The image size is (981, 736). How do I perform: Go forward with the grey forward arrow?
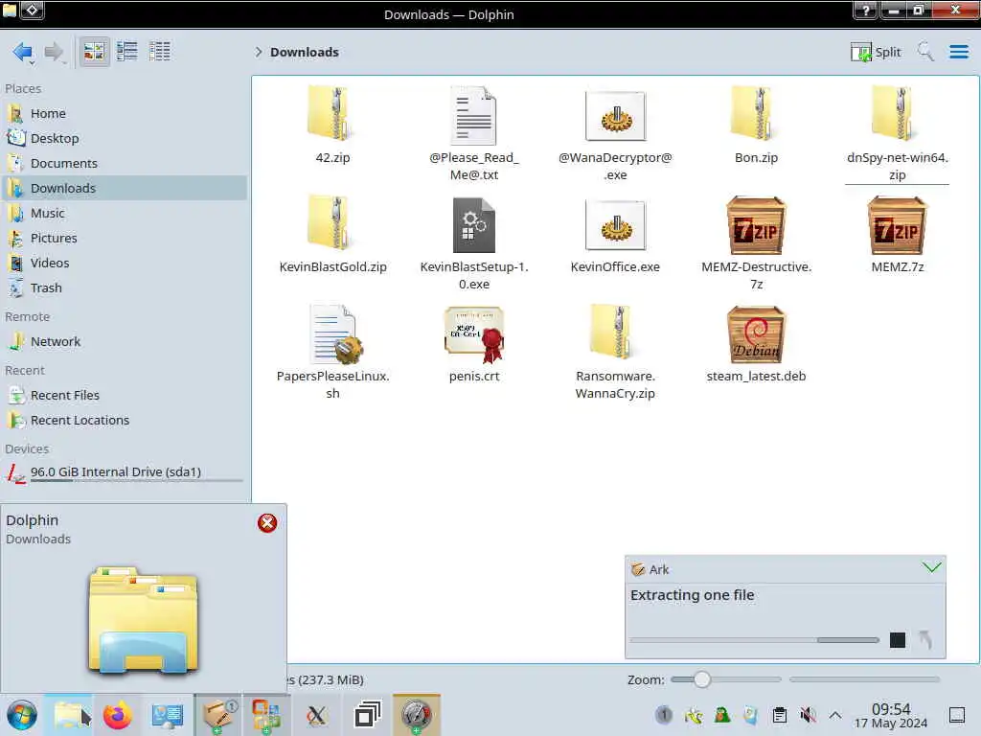54,52
